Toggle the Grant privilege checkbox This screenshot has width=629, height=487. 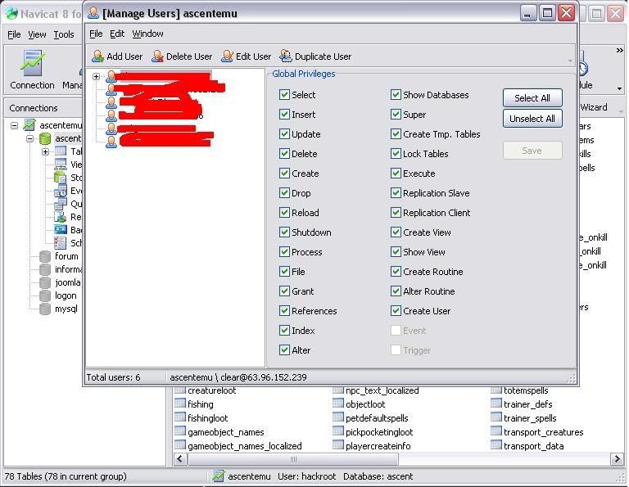[x=284, y=291]
